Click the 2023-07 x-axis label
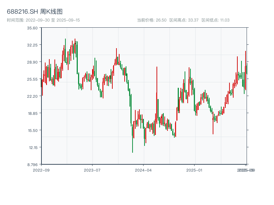 coord(92,170)
